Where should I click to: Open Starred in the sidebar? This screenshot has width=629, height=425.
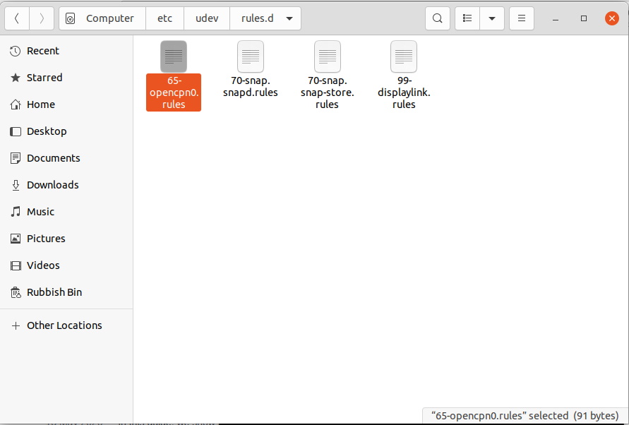click(x=44, y=78)
